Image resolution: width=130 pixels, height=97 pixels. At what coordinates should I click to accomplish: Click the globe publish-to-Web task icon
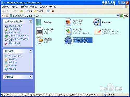click(x=6, y=36)
